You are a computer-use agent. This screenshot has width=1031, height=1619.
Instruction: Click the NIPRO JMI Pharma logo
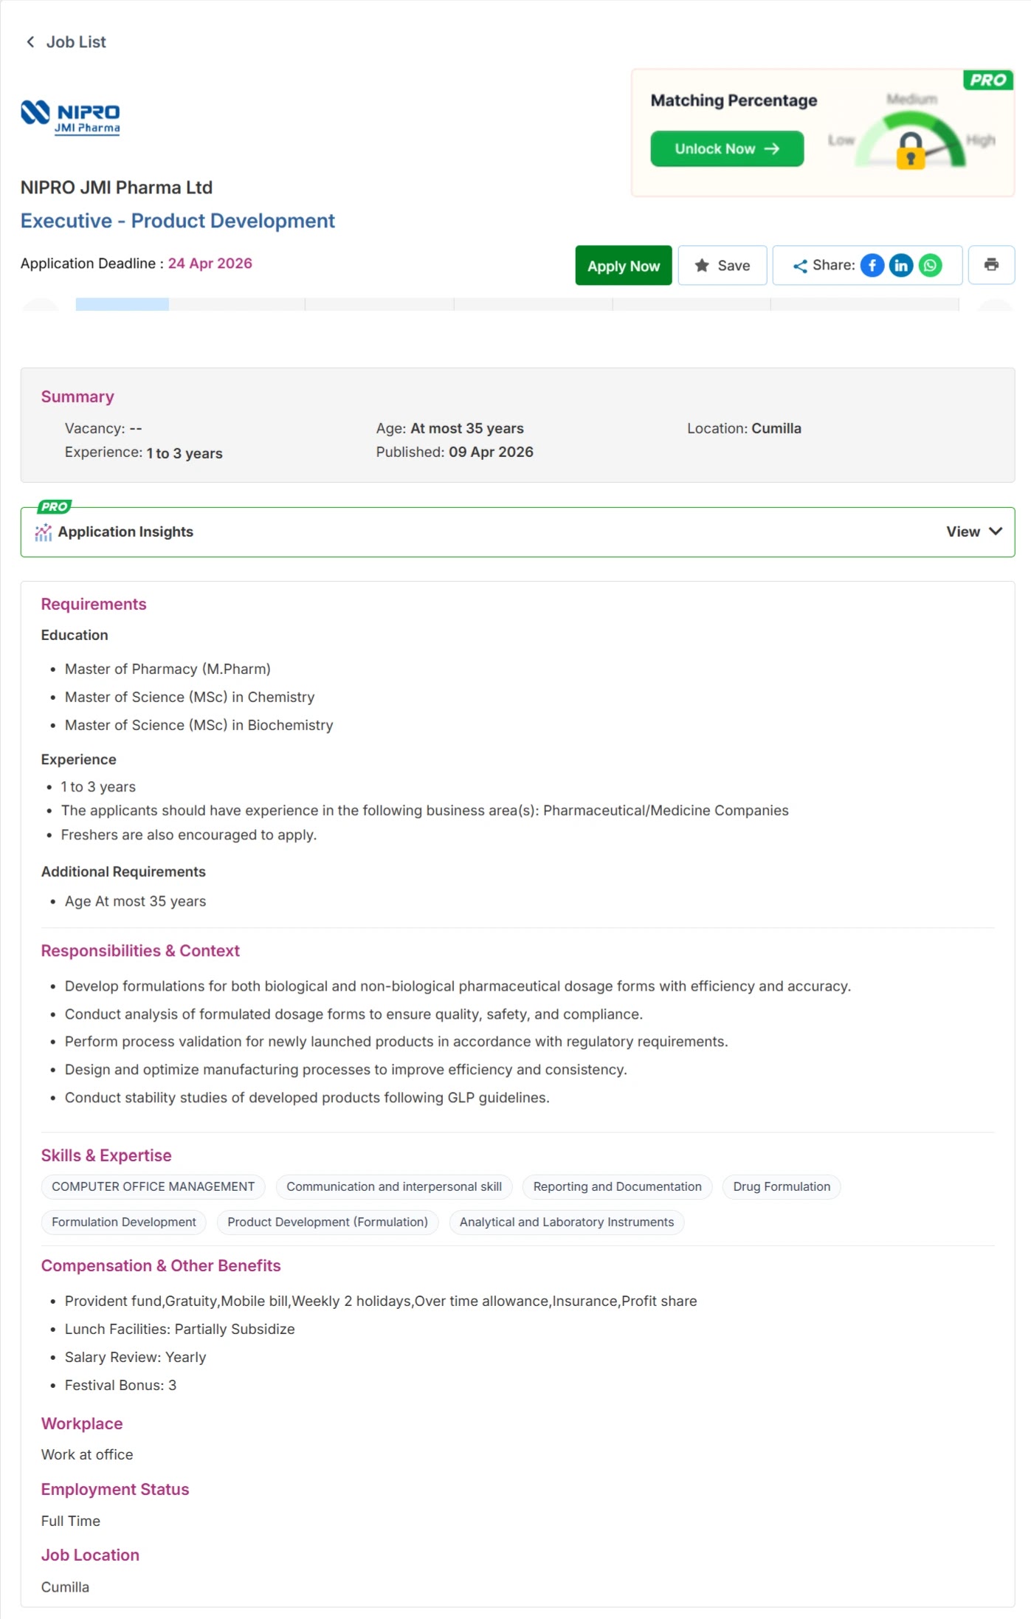click(x=71, y=117)
